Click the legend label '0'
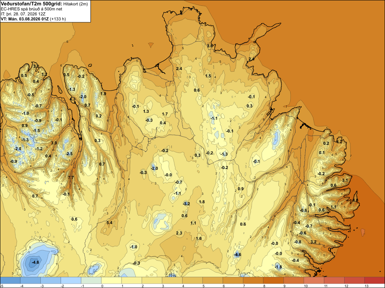This screenshot has height=288, width=385. pos(102,286)
